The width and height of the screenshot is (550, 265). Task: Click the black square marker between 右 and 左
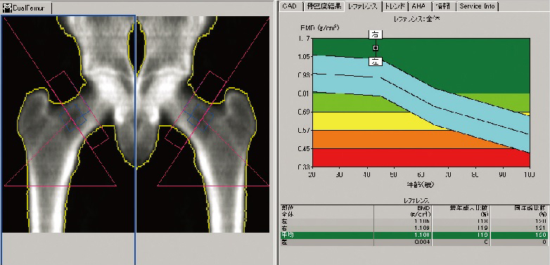(376, 48)
